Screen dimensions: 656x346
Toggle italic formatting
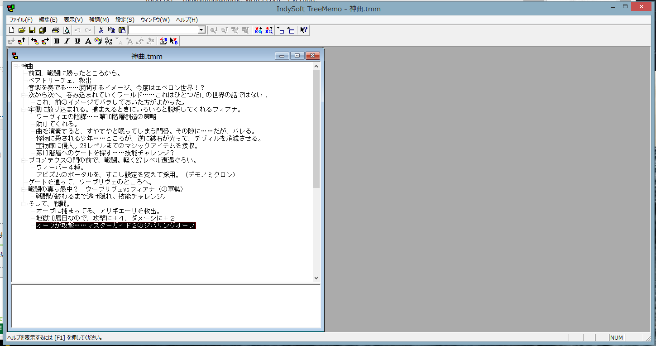coord(67,41)
